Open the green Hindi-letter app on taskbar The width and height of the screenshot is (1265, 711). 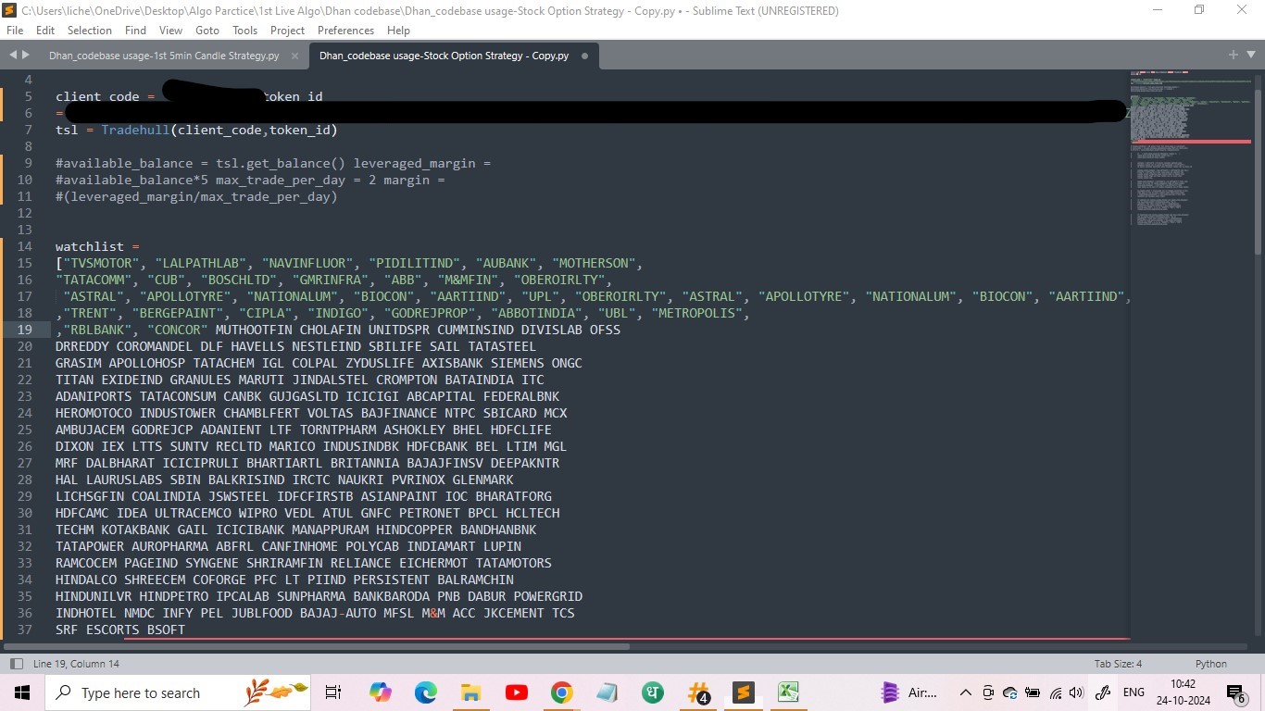coord(652,692)
